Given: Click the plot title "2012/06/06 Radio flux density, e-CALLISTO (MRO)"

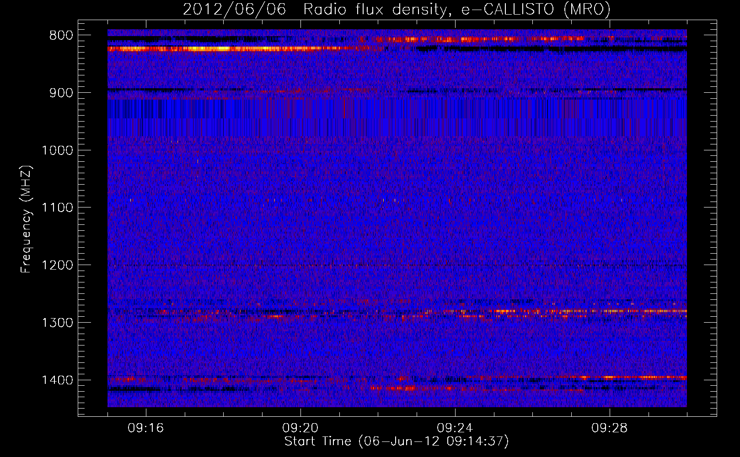Looking at the screenshot, I should click(x=397, y=10).
